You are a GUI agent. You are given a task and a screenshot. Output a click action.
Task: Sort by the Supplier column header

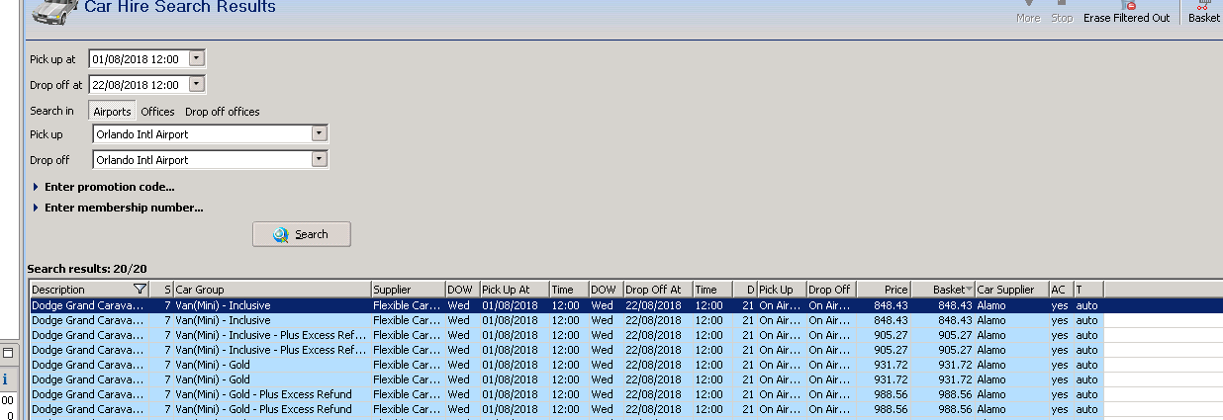pos(408,290)
